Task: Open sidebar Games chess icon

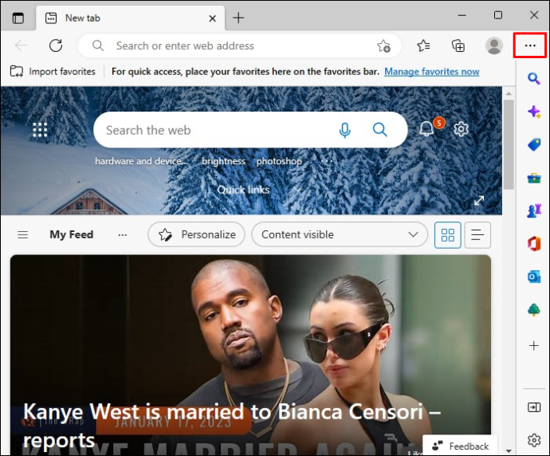Action: (534, 210)
